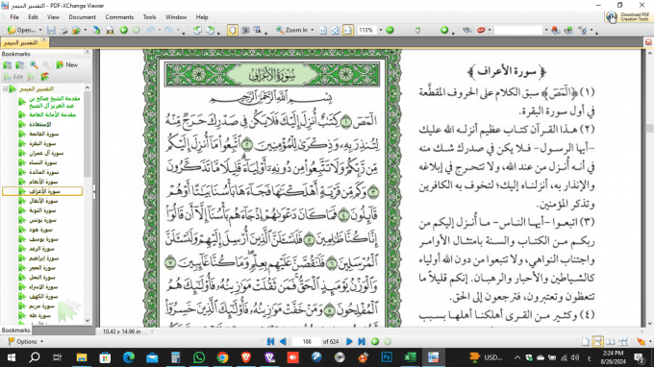Click the Redo arrow icon
This screenshot has height=367, width=654.
[x=168, y=30]
